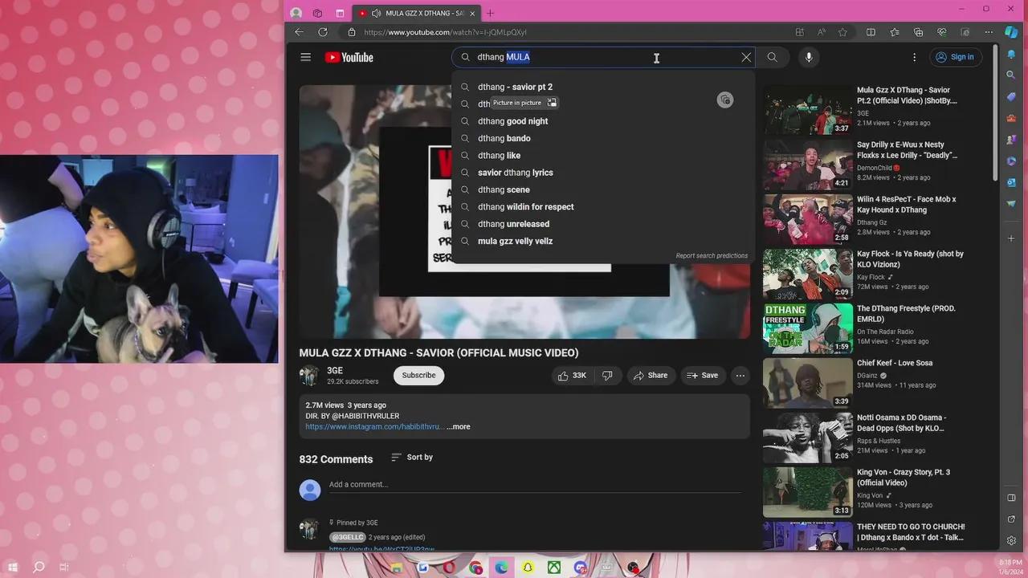Select suggestion "dthang - savior pt 2"
This screenshot has height=578, width=1028.
(602, 87)
